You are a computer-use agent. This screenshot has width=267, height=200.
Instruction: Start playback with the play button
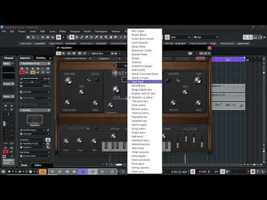coord(102,172)
